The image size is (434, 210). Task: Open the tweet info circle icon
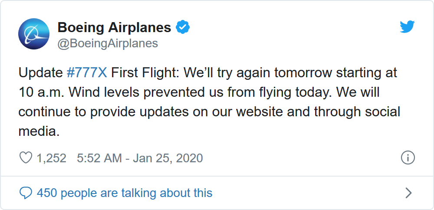(408, 157)
